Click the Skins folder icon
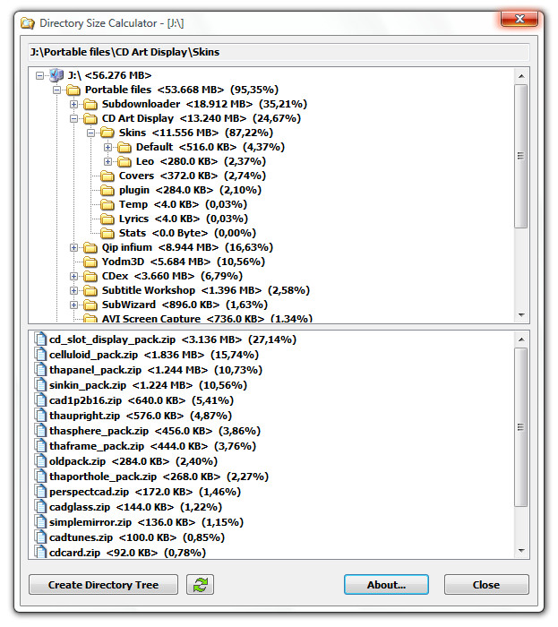 pos(107,133)
